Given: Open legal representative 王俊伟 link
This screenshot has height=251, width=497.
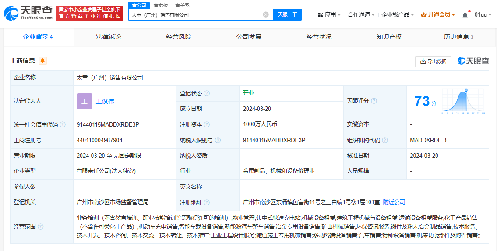Looking at the screenshot, I should click(x=105, y=101).
